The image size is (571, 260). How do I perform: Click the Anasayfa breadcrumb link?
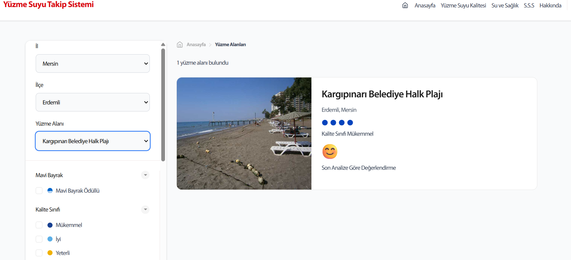[196, 44]
